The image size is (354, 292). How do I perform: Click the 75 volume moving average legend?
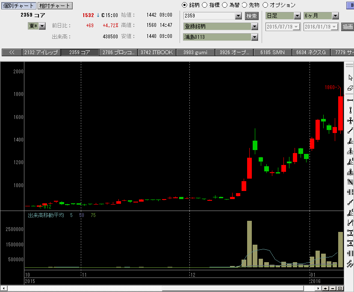(x=93, y=215)
